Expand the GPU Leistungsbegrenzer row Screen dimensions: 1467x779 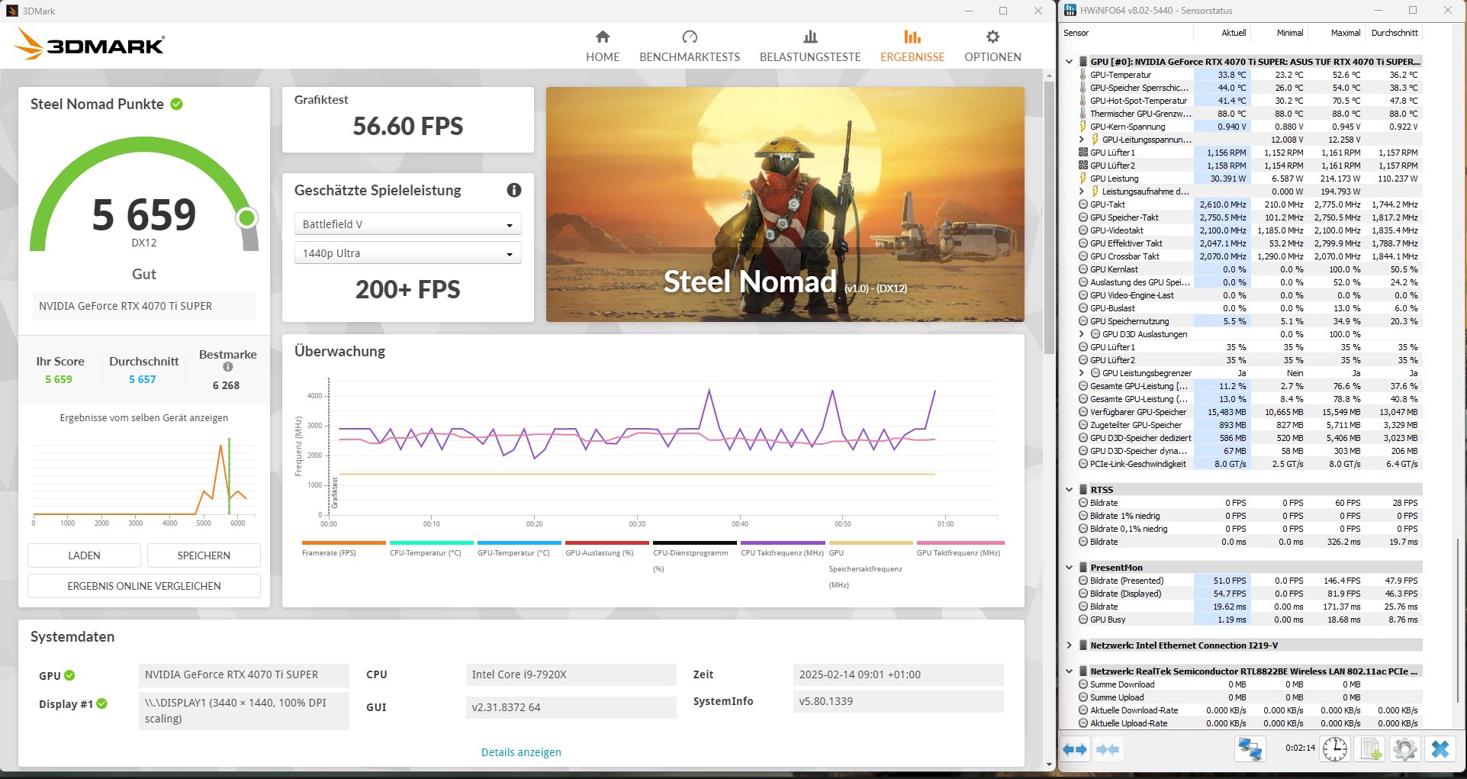click(x=1082, y=373)
